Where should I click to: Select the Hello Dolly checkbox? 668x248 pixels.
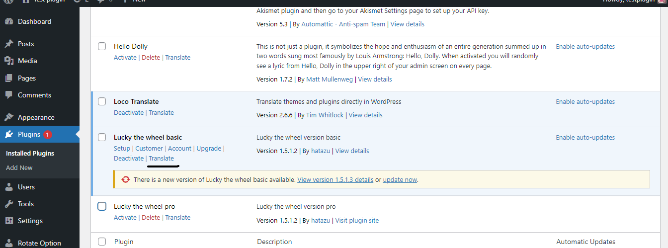(x=102, y=46)
